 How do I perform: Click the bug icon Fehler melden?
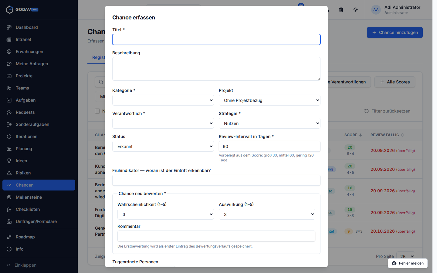coord(394,263)
